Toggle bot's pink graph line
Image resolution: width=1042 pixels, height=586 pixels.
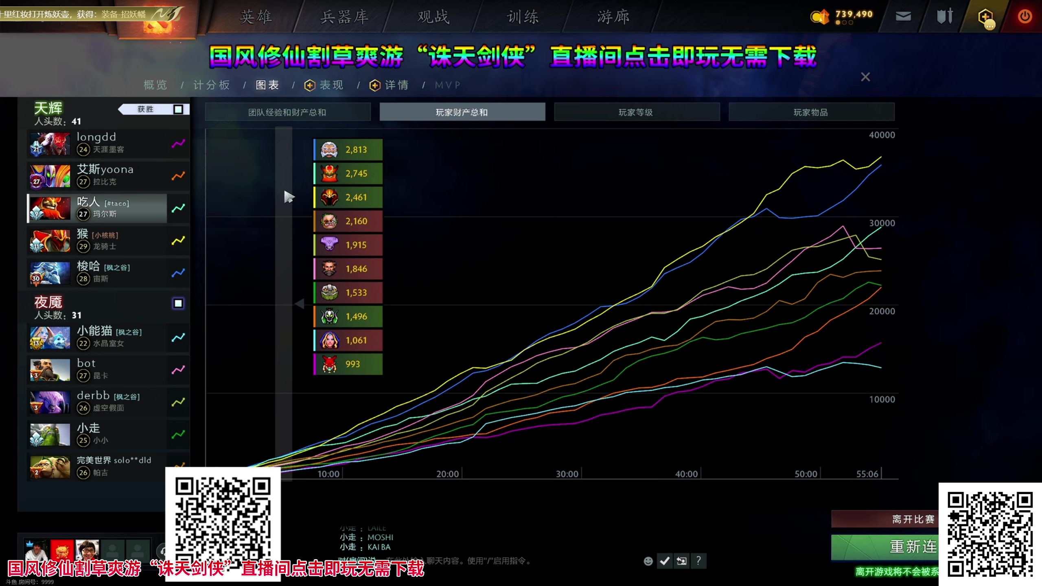178,370
